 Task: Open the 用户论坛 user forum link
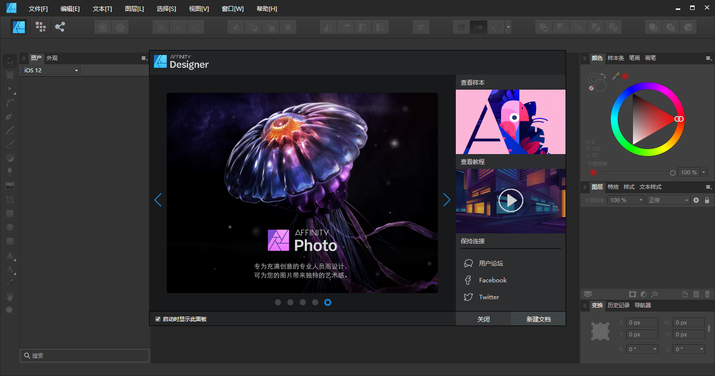(x=491, y=264)
